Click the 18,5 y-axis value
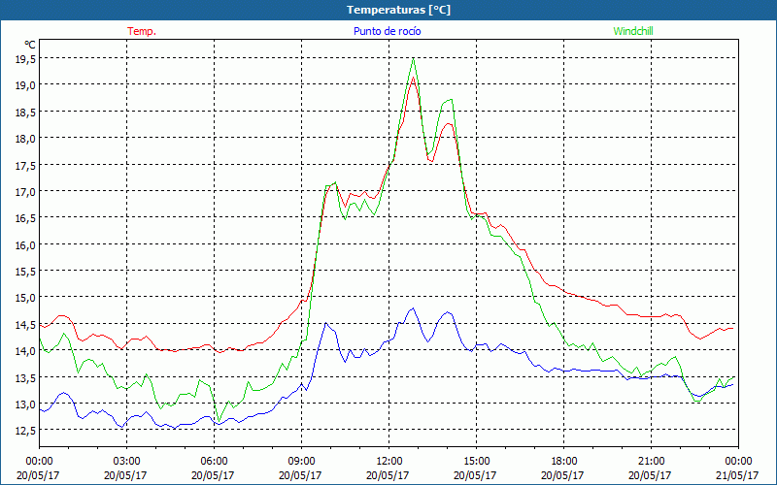This screenshot has height=485, width=777. (24, 112)
